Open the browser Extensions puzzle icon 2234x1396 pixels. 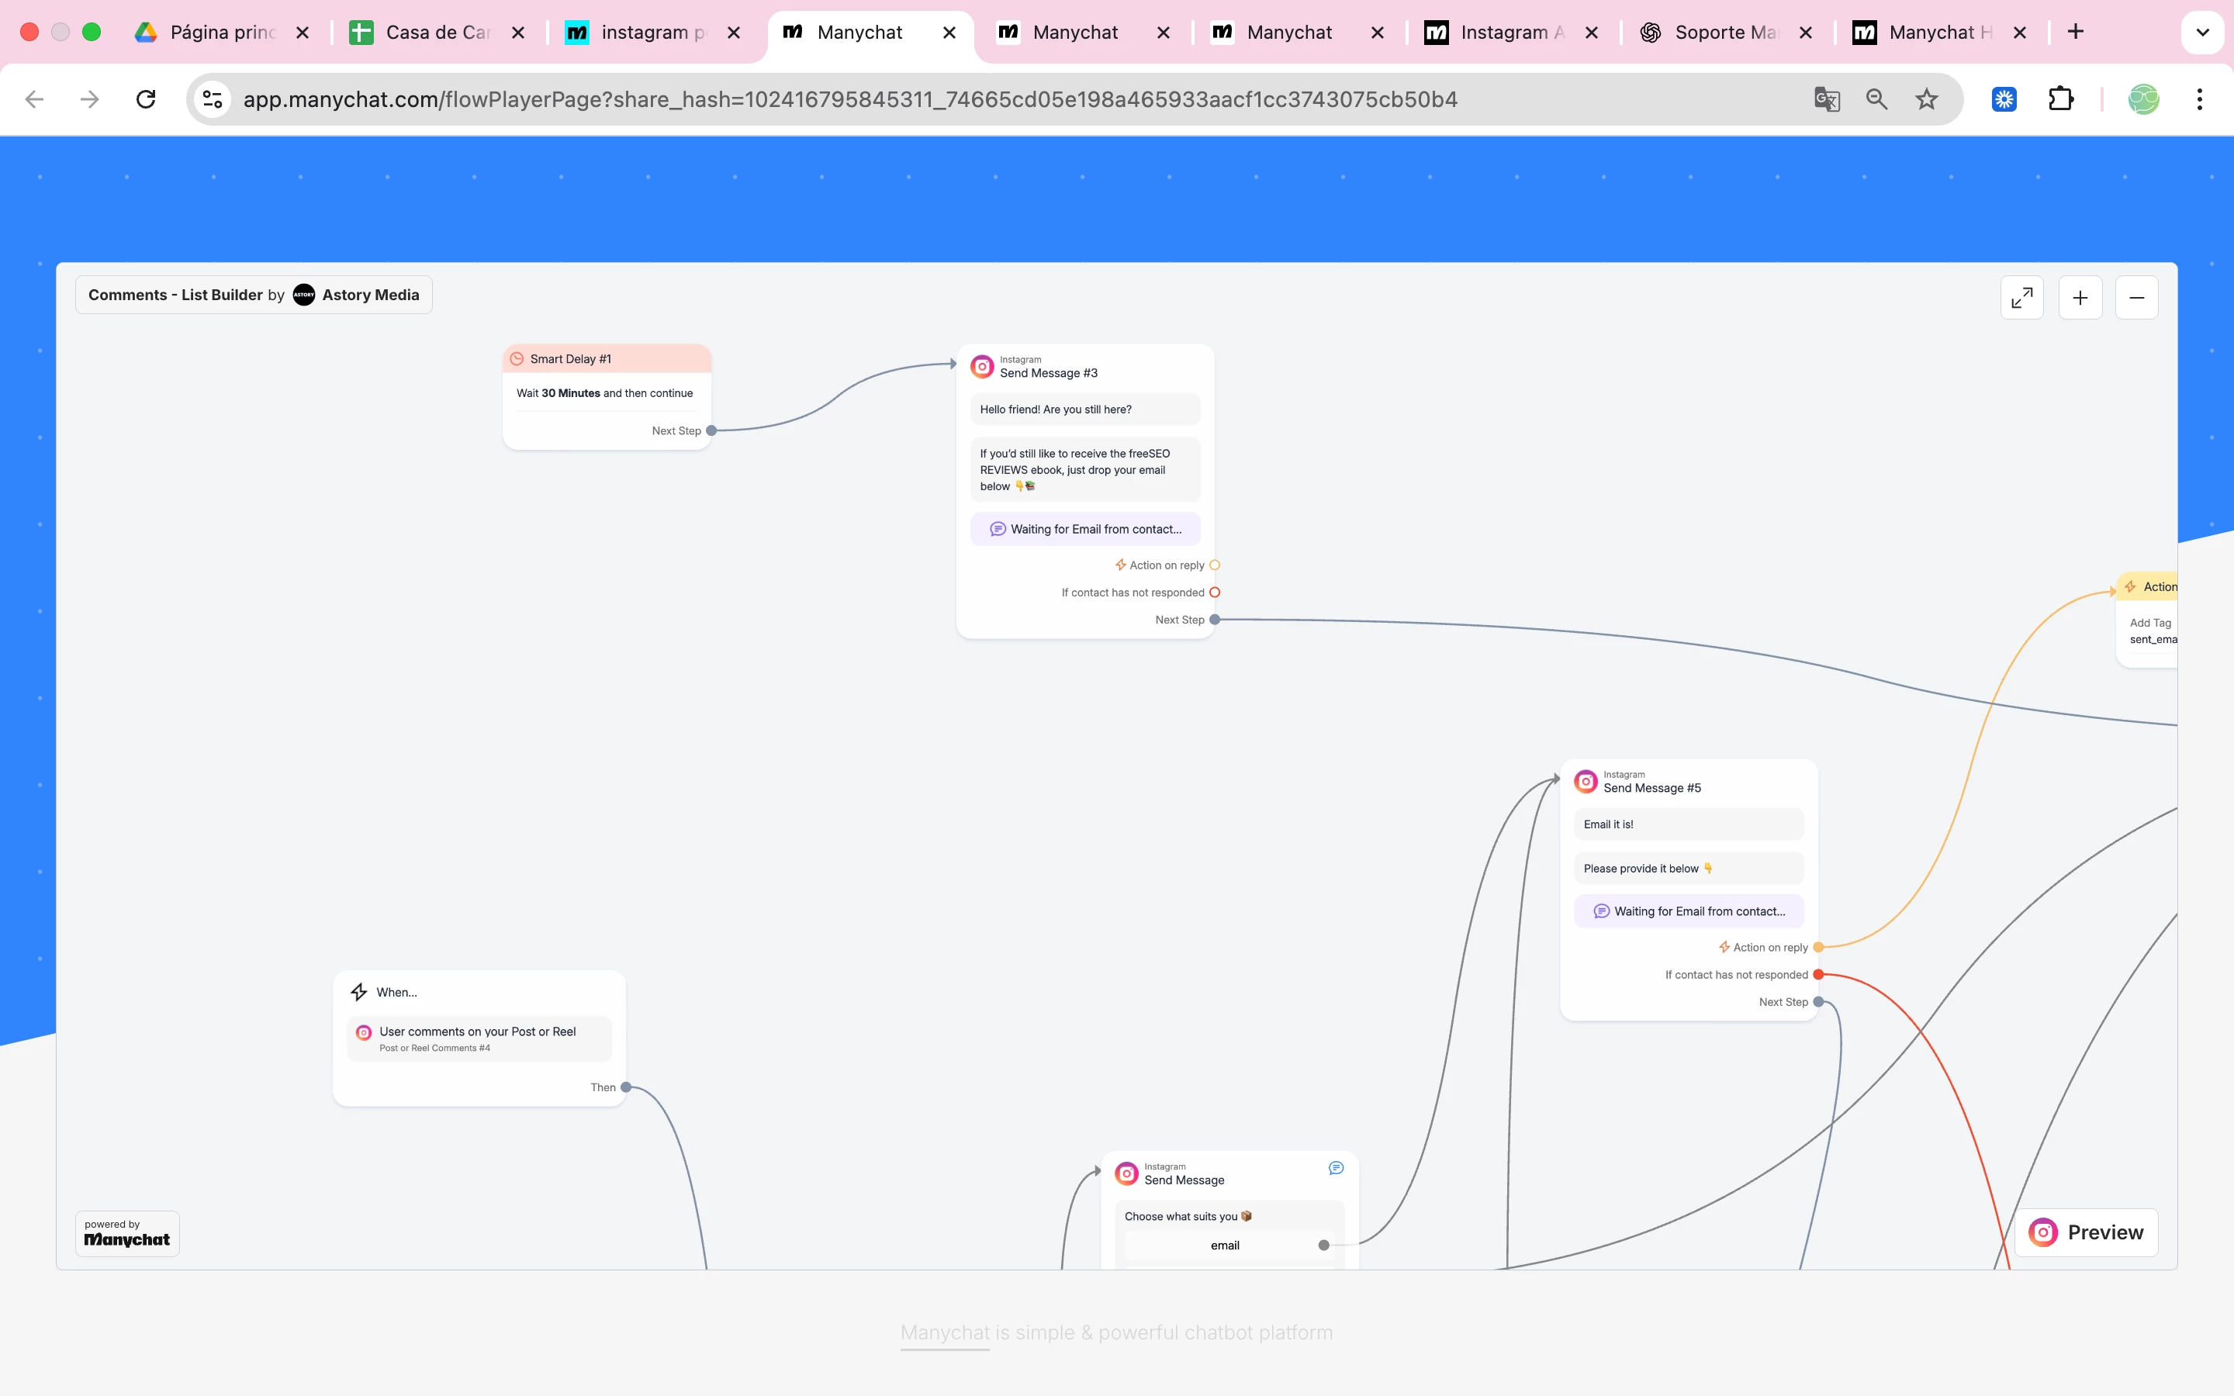point(2060,98)
